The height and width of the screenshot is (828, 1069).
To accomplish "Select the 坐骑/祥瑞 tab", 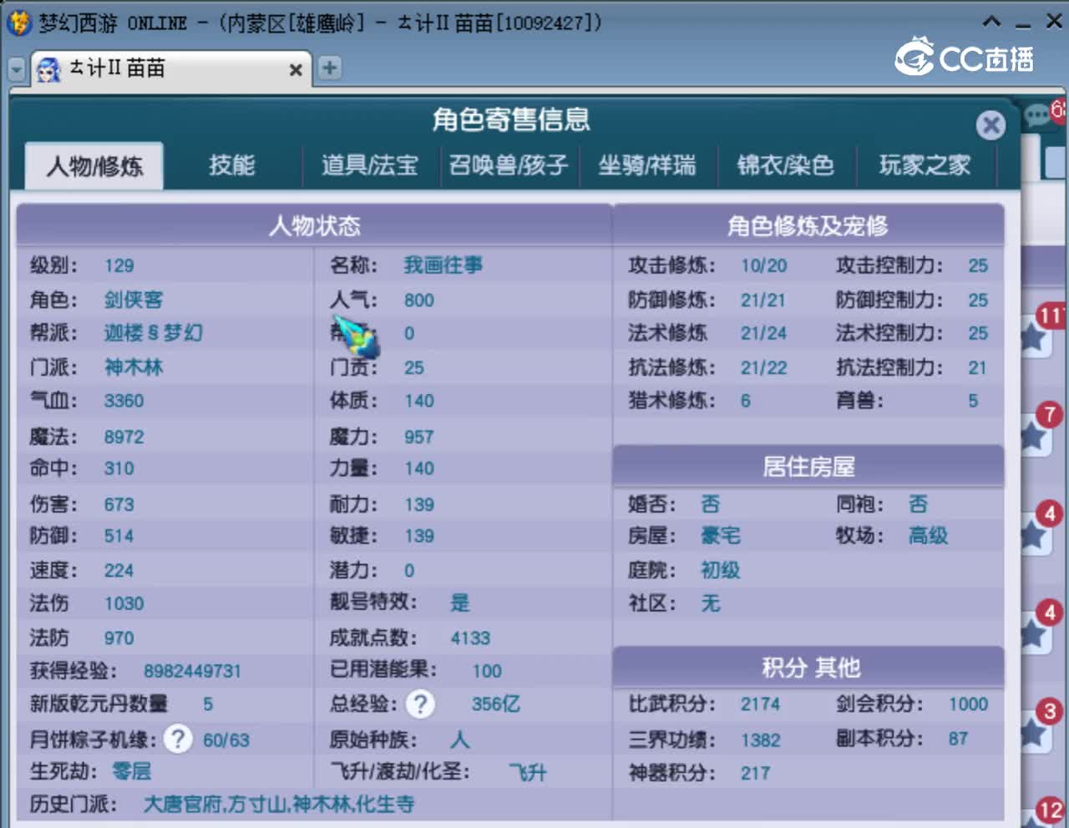I will click(x=647, y=165).
